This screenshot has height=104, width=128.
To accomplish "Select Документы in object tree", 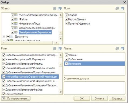I will pyautogui.click(x=21, y=37).
